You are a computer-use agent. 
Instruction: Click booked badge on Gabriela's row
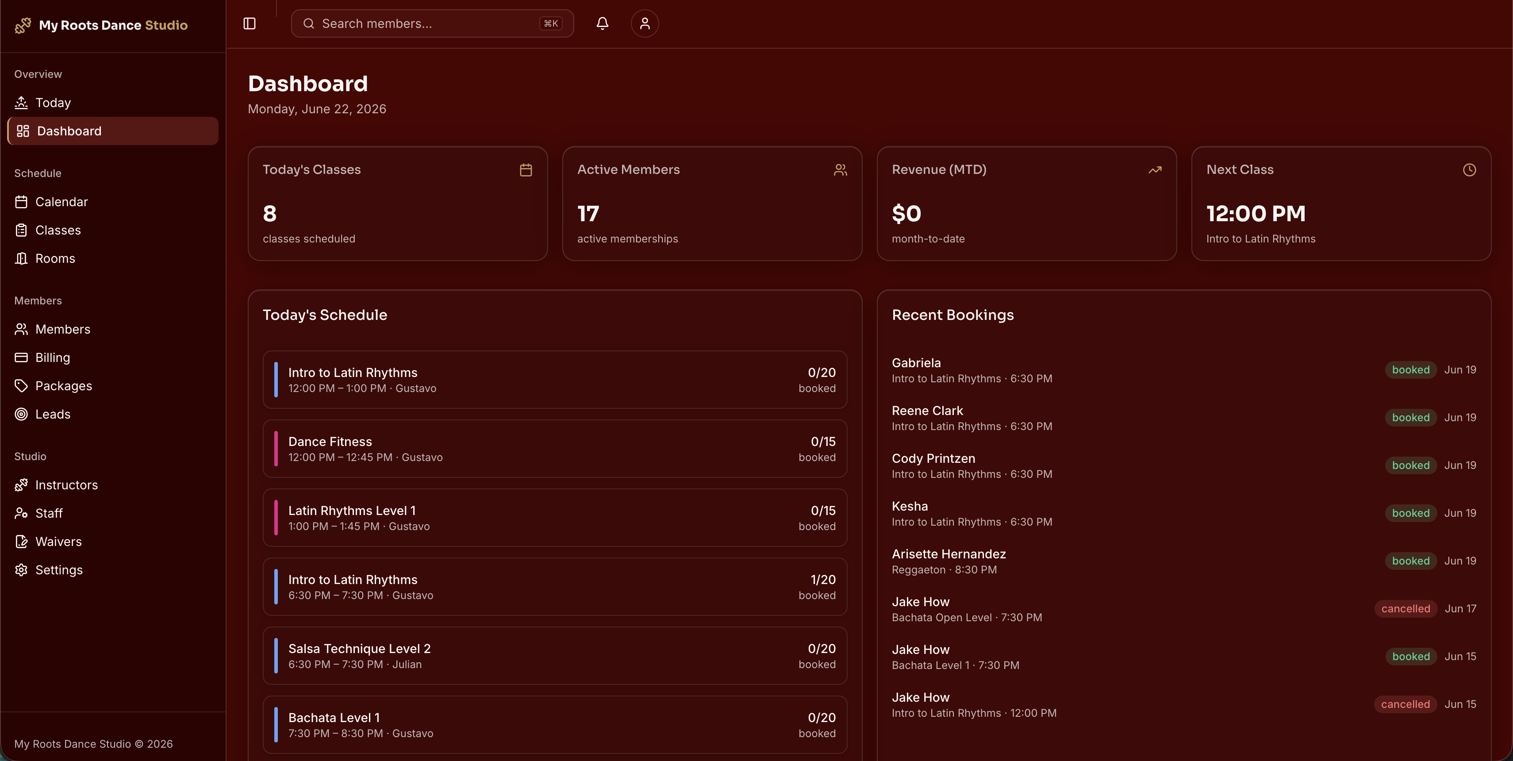click(x=1411, y=370)
